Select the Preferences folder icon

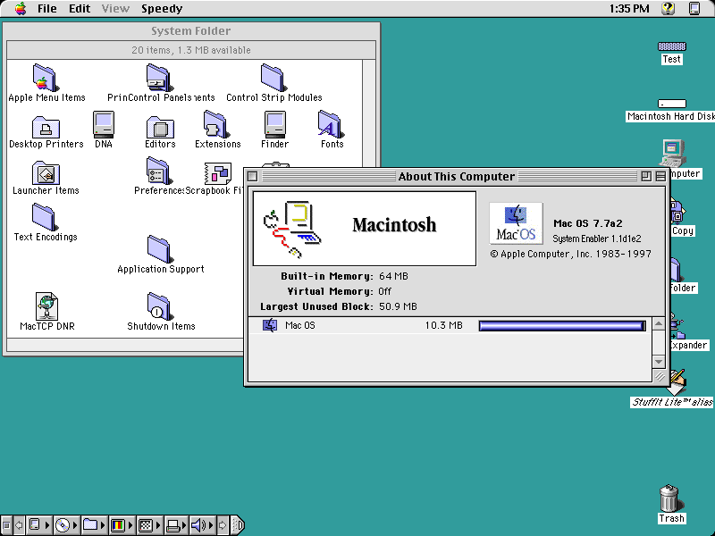tap(158, 171)
